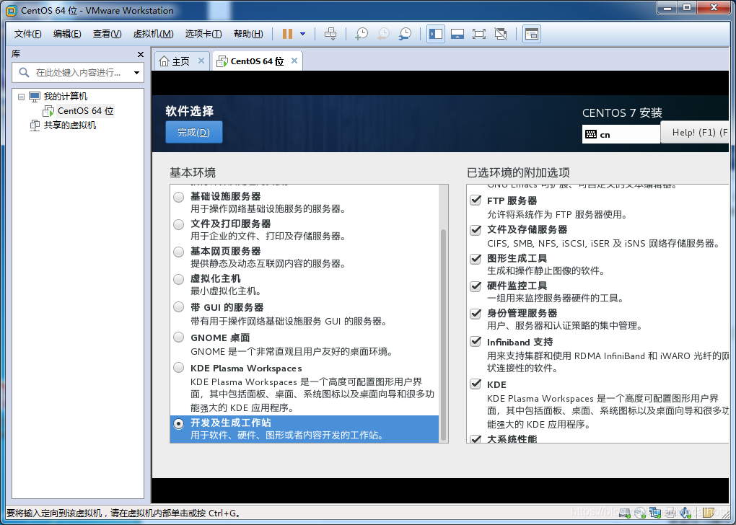
Task: Revert the virtual machine to the previous snapshot
Action: (383, 34)
